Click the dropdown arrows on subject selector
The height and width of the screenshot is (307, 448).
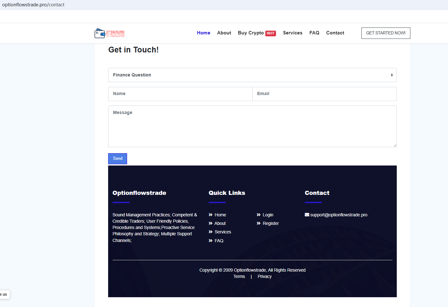(392, 75)
